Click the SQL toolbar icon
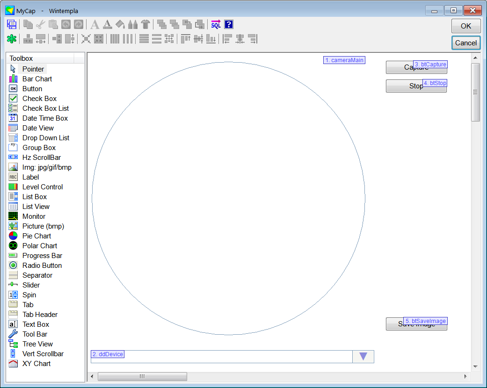 (216, 24)
